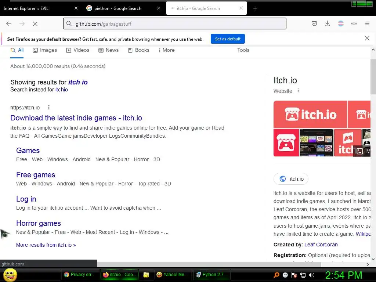Open knowledge panel options next to Website

pyautogui.click(x=298, y=91)
